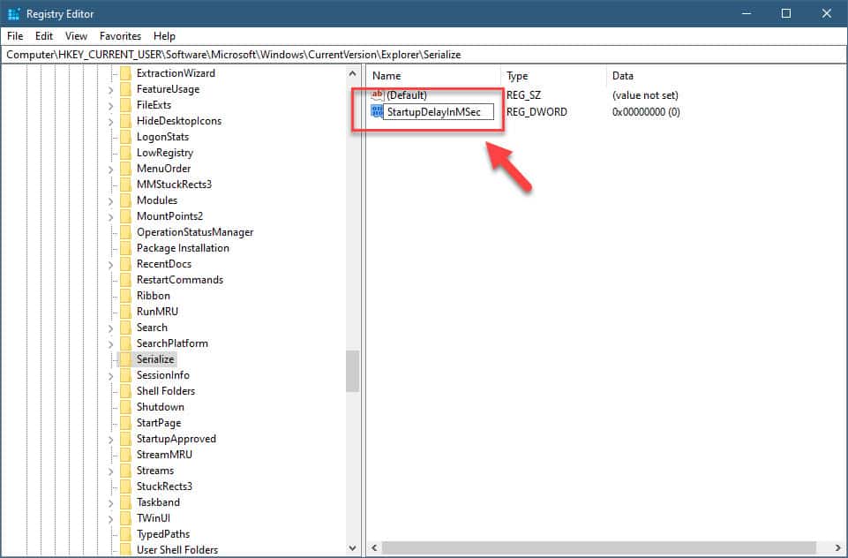Click the ExtractionWizard folder icon
The height and width of the screenshot is (558, 848).
pyautogui.click(x=125, y=73)
